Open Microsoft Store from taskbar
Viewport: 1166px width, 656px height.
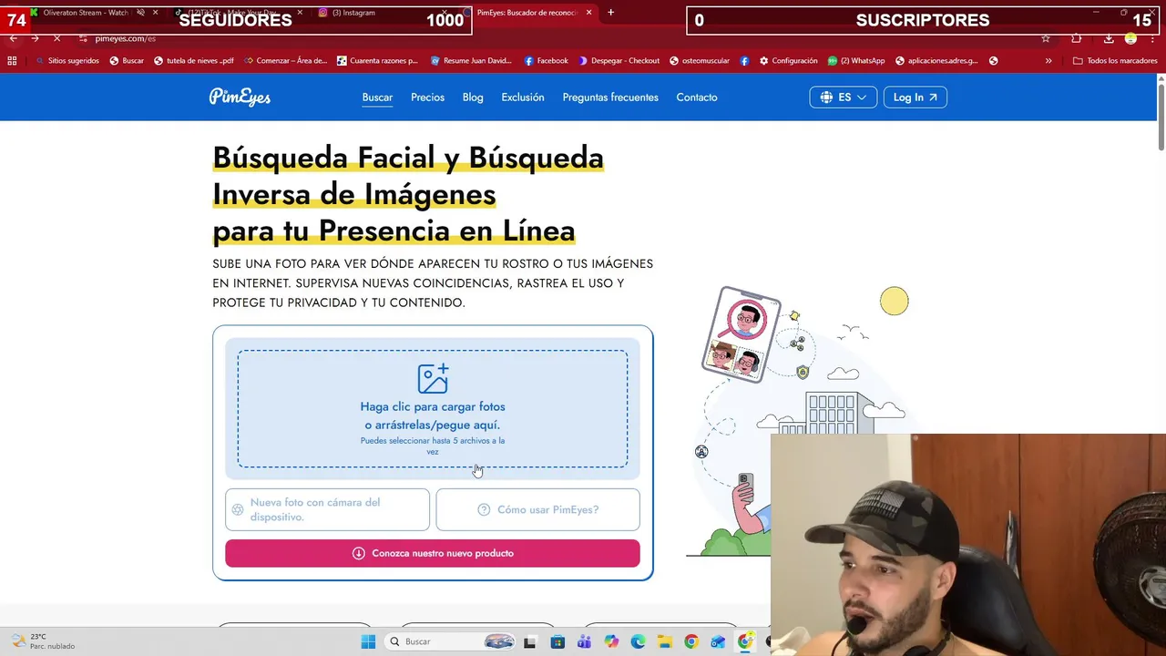(557, 641)
